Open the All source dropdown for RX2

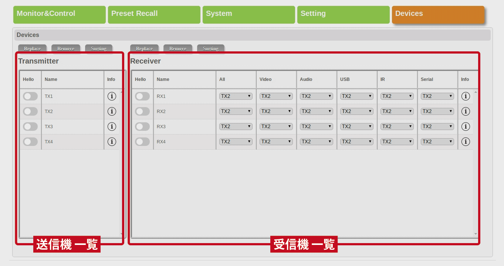pyautogui.click(x=236, y=111)
